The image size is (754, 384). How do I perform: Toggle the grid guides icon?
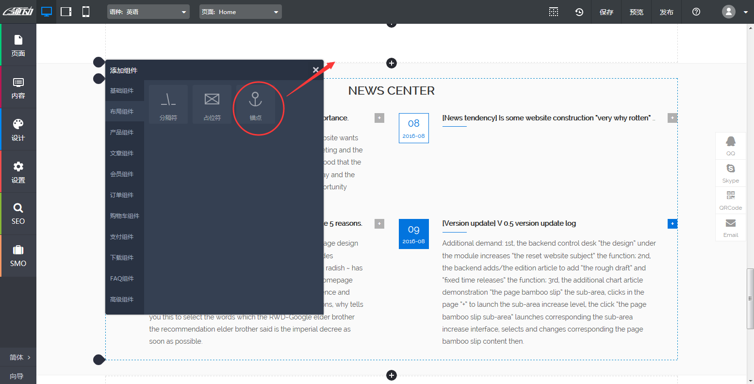tap(554, 12)
